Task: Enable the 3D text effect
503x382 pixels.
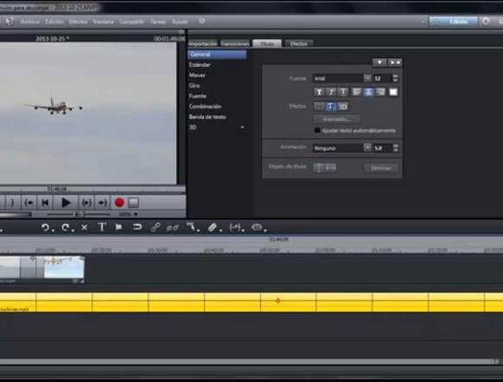Action: pyautogui.click(x=343, y=107)
